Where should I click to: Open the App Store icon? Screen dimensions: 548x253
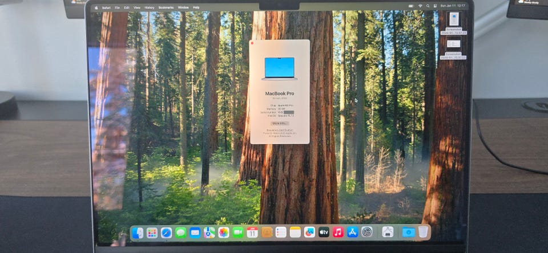(x=353, y=232)
